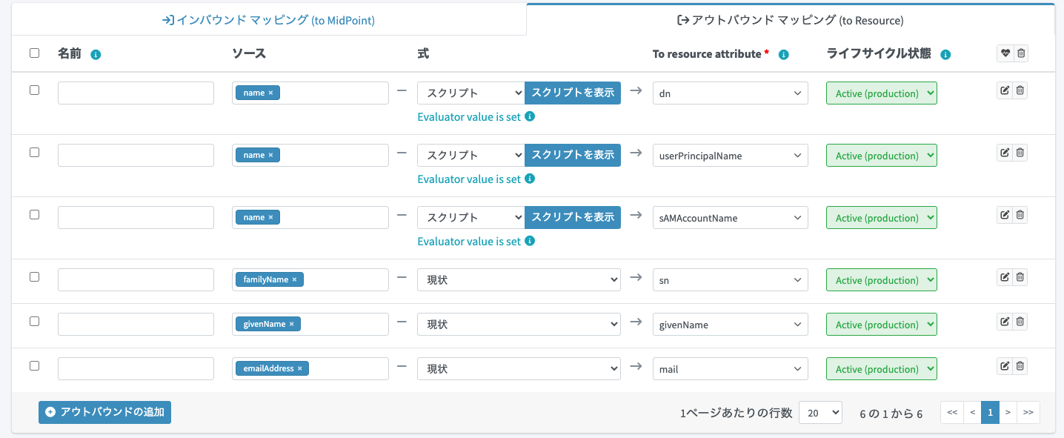1064x438 pixels.
Task: Delete the sn mapping row
Action: click(x=1020, y=276)
